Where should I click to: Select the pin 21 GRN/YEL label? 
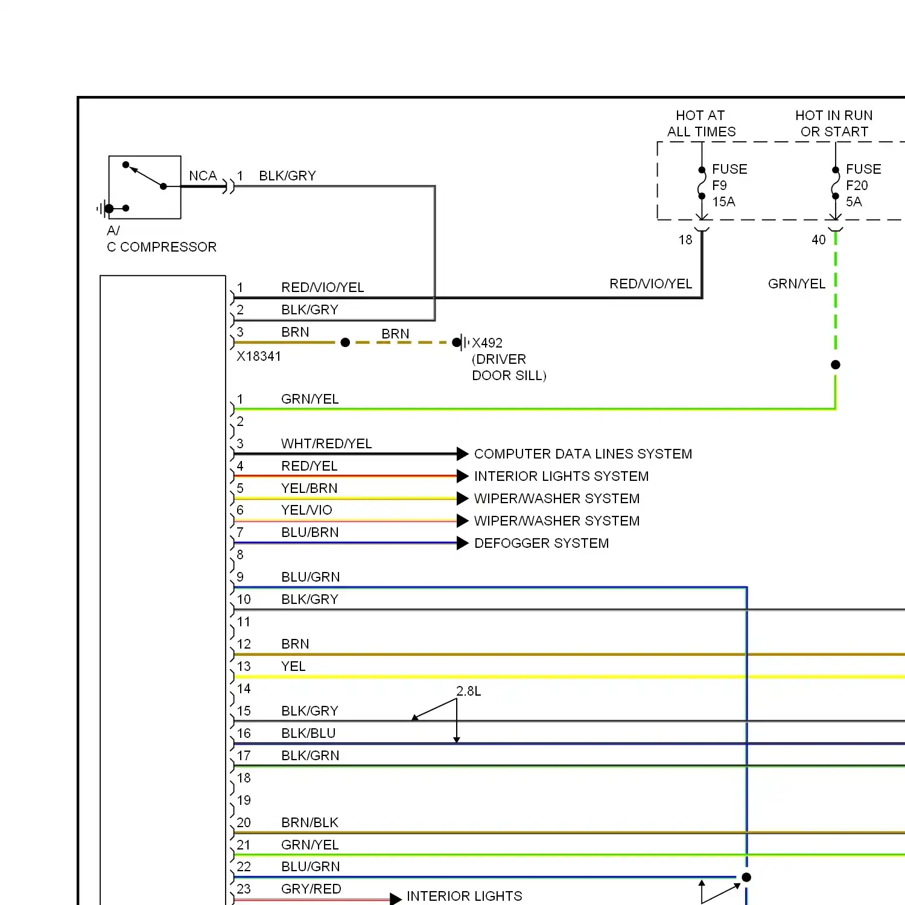pos(310,845)
